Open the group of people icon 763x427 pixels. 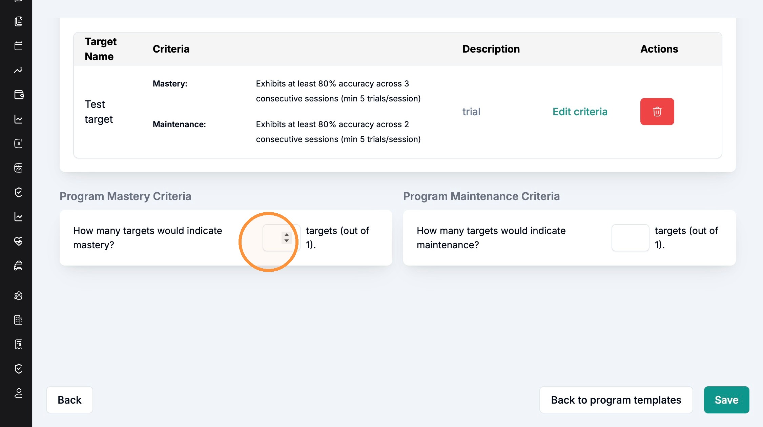[18, 295]
